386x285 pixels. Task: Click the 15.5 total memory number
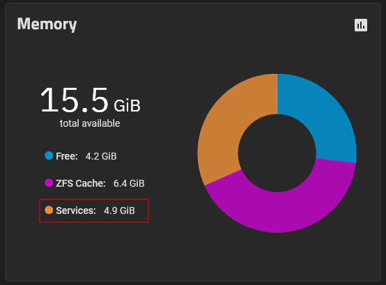(x=74, y=100)
